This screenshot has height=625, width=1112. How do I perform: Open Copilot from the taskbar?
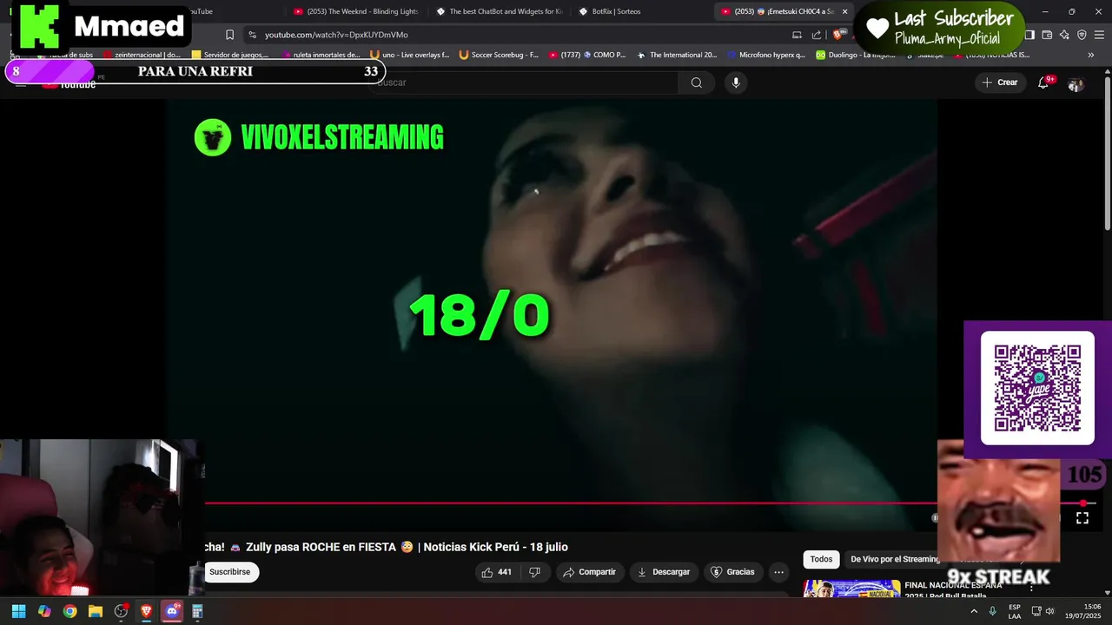(44, 611)
